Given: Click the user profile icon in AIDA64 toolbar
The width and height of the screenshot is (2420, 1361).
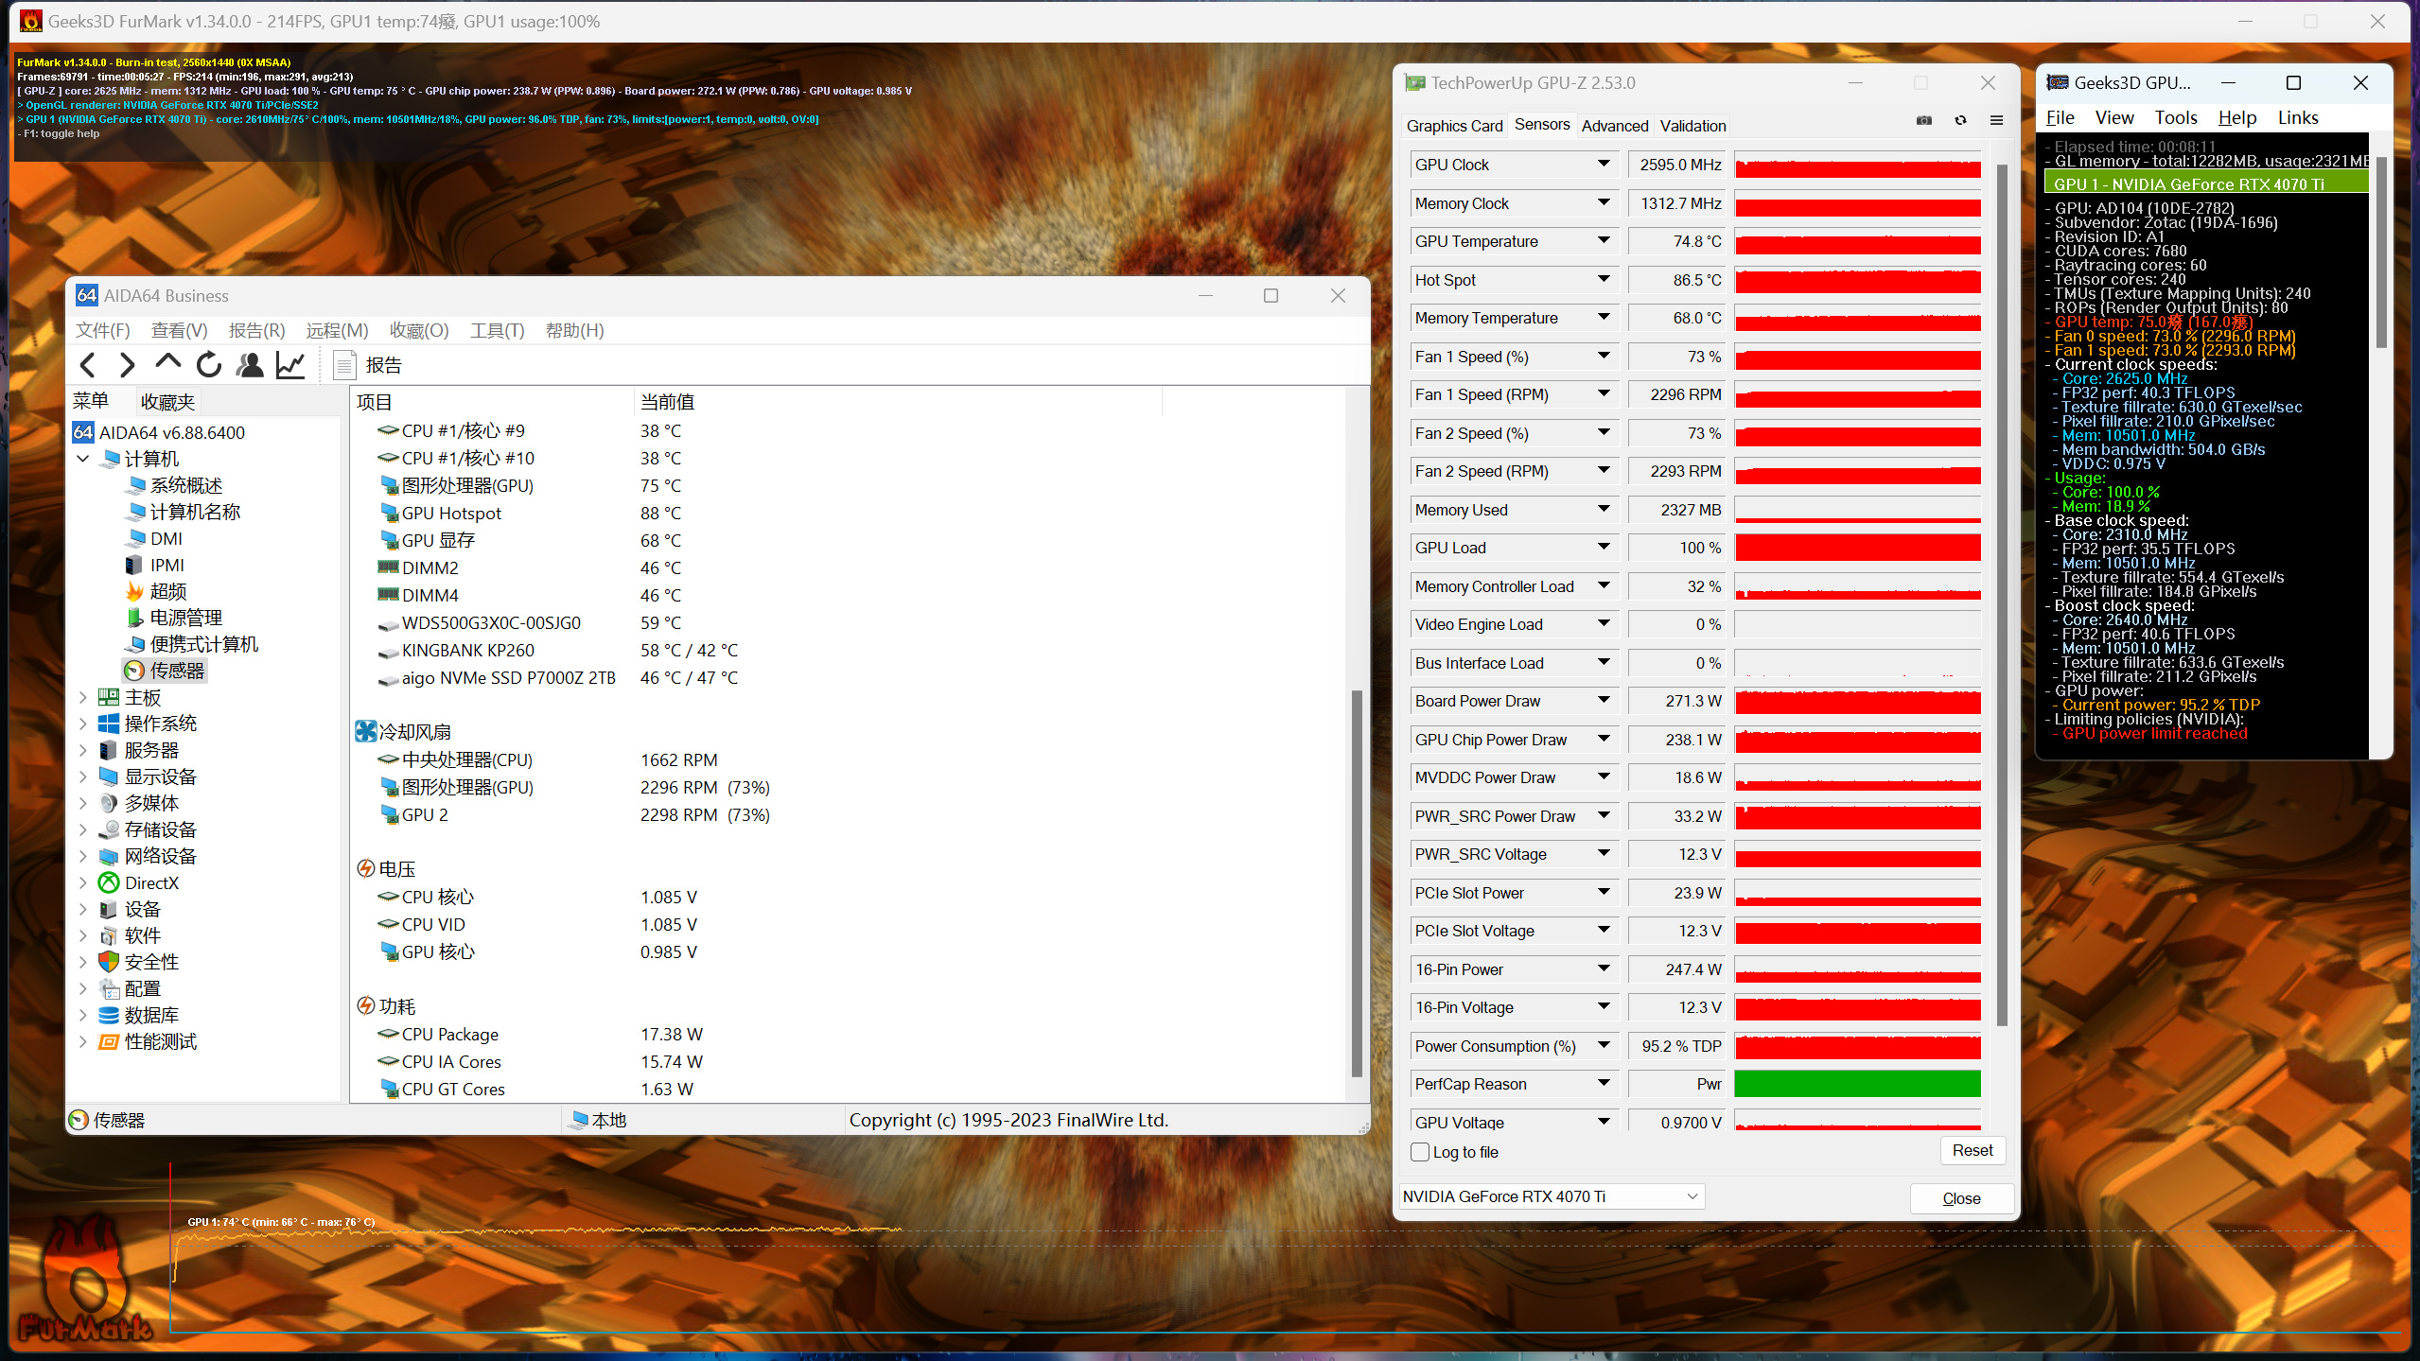Looking at the screenshot, I should [250, 364].
